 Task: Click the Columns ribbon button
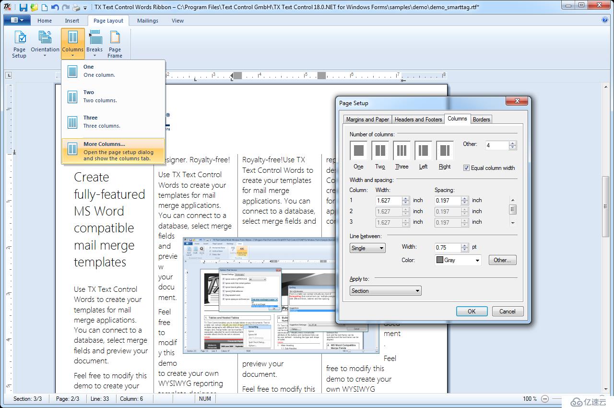[x=73, y=44]
